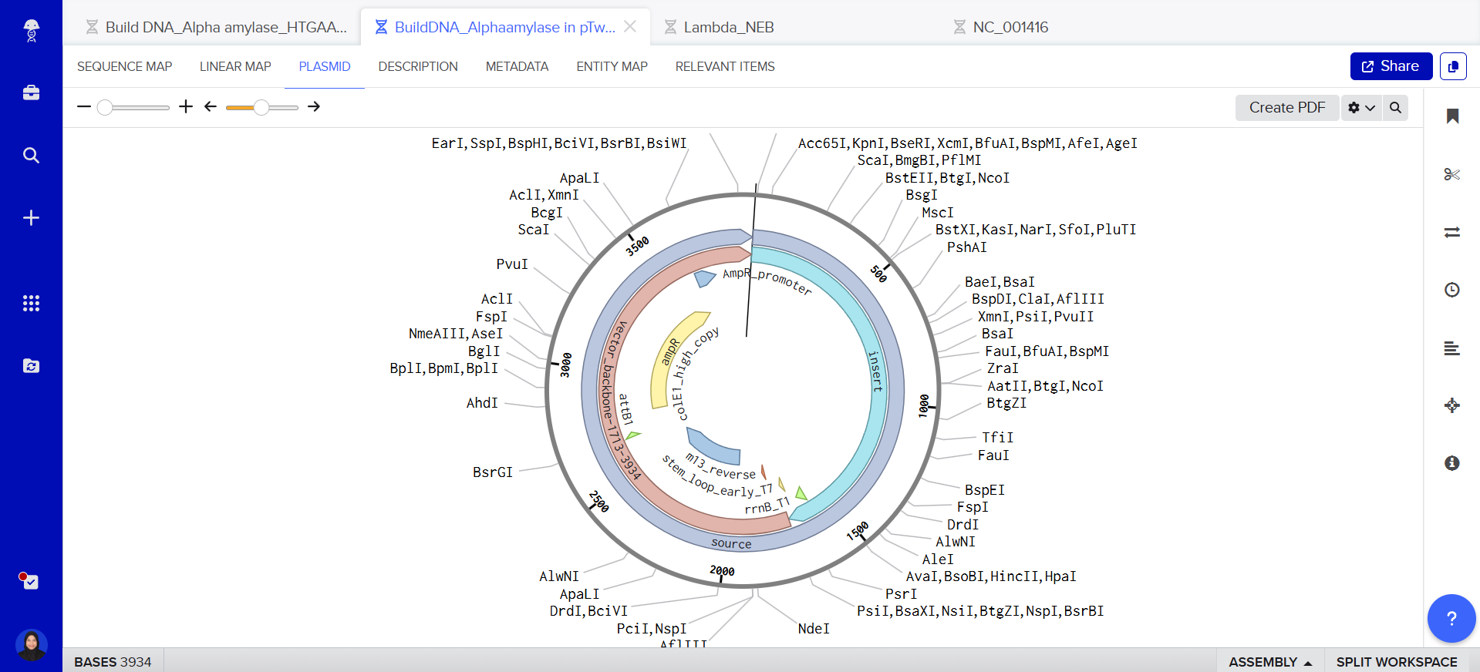Expand the ASSEMBLY panel

(x=1269, y=662)
